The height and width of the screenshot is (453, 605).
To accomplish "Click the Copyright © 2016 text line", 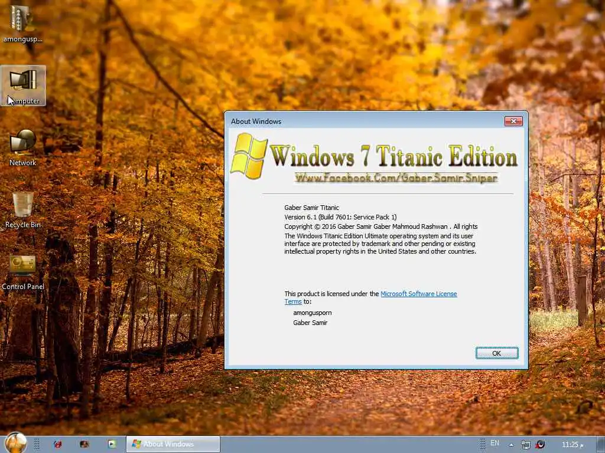I will [x=381, y=226].
